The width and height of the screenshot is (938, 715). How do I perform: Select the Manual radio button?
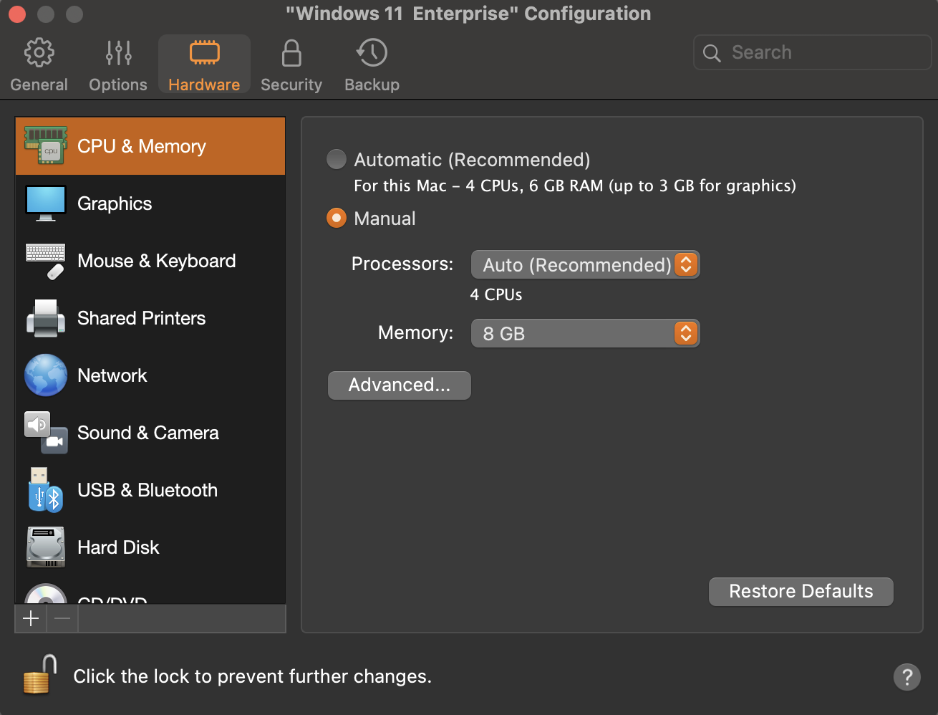[337, 218]
